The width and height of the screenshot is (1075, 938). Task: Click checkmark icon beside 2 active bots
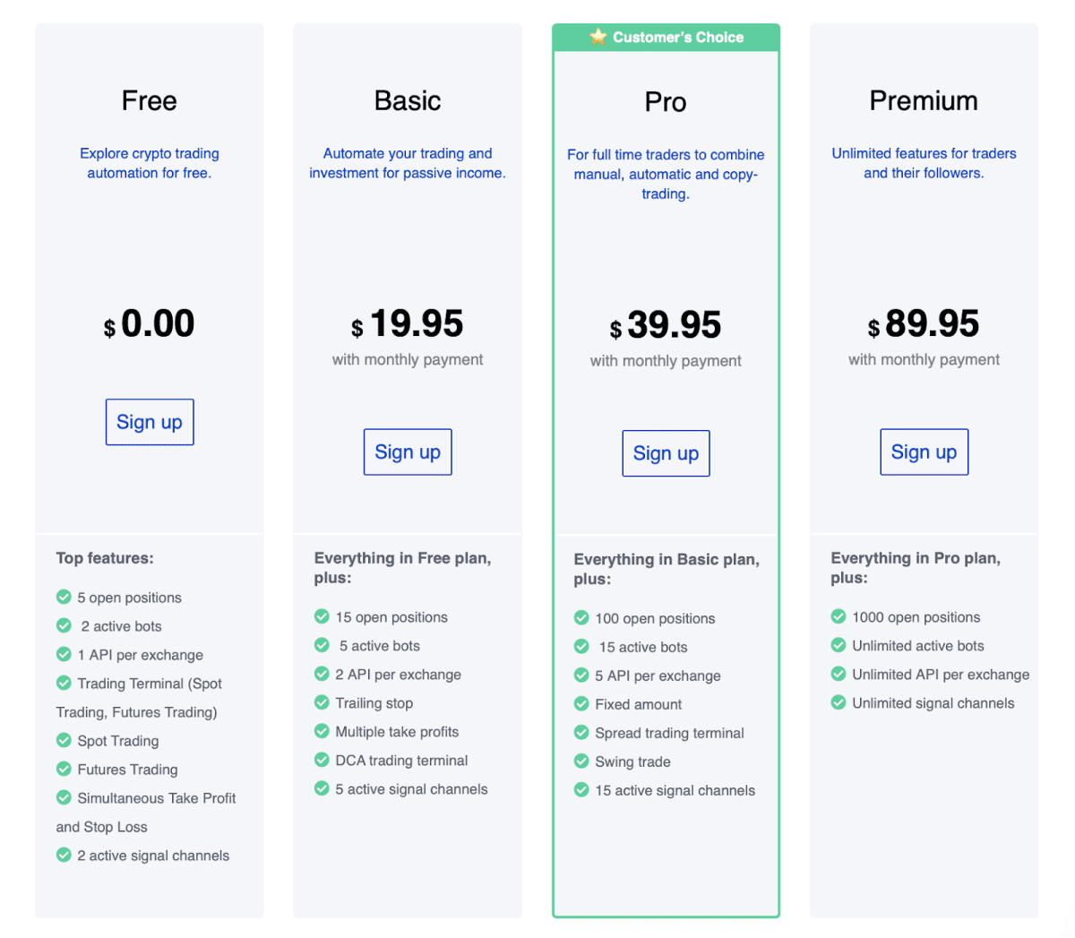click(64, 625)
